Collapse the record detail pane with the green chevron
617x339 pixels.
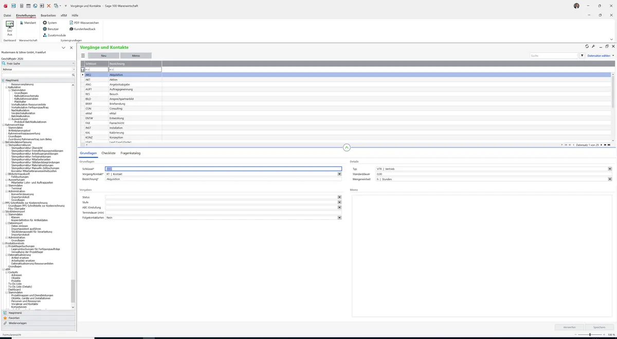click(x=347, y=147)
